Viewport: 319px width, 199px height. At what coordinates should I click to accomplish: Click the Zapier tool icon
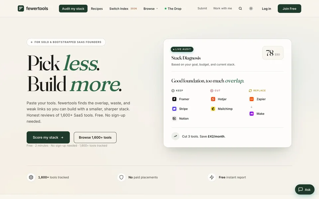(252, 99)
